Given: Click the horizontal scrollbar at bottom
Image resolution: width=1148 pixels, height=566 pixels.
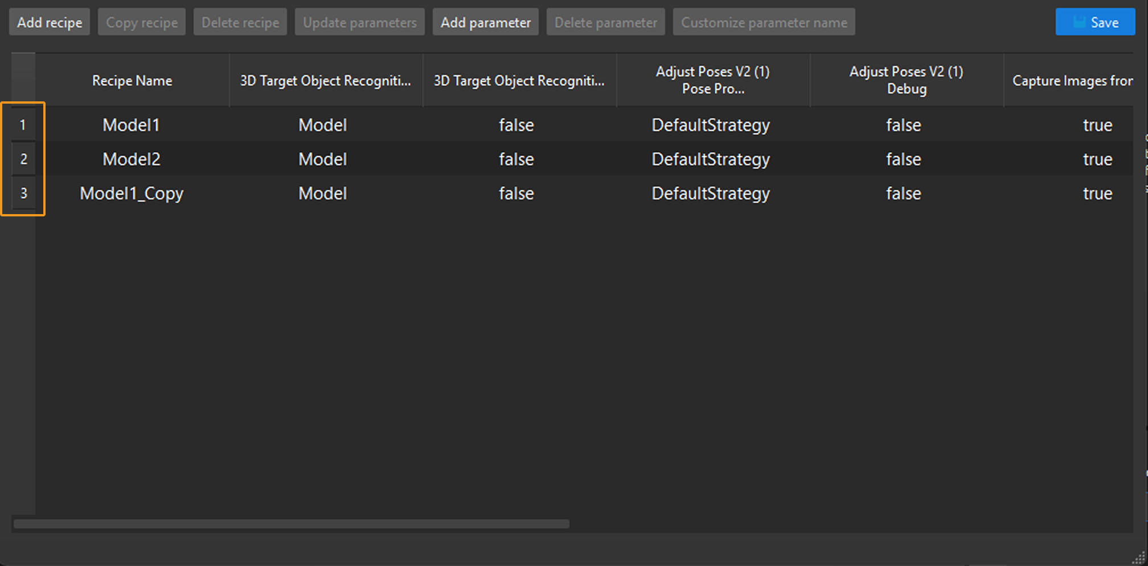Looking at the screenshot, I should coord(291,524).
